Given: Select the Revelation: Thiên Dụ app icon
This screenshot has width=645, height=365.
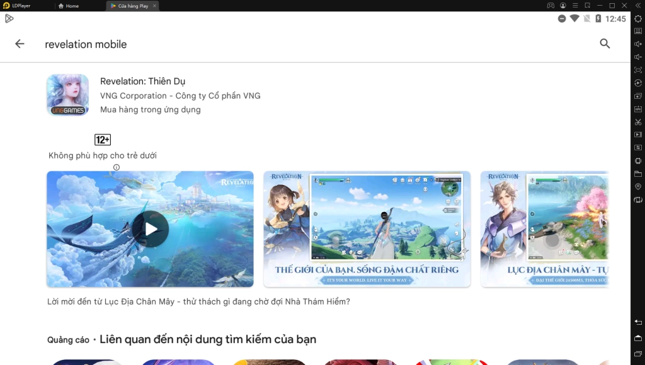Looking at the screenshot, I should [67, 94].
